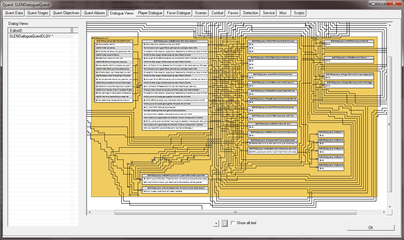The image size is (404, 240).
Task: Click the vertical scrollbar down arrow
Action: click(x=390, y=207)
